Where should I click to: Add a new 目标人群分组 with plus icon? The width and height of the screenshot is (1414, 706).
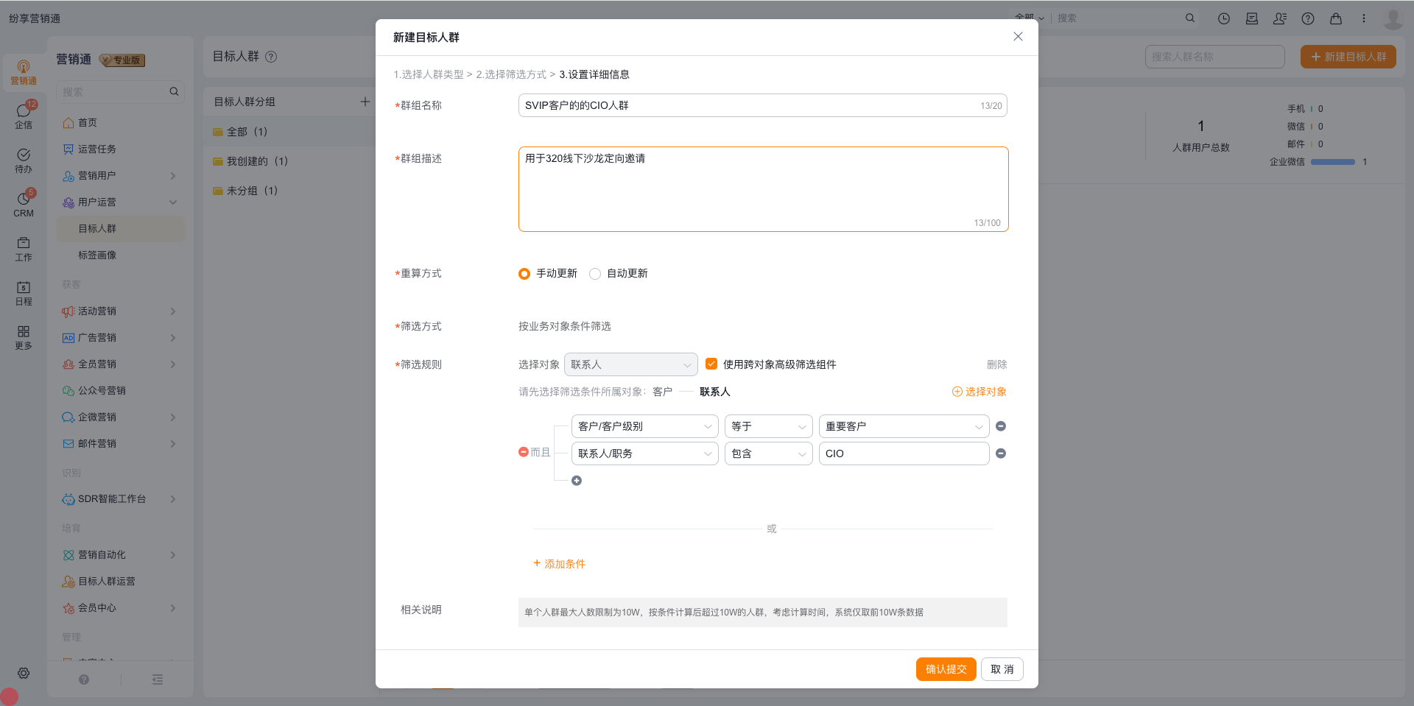coord(365,102)
